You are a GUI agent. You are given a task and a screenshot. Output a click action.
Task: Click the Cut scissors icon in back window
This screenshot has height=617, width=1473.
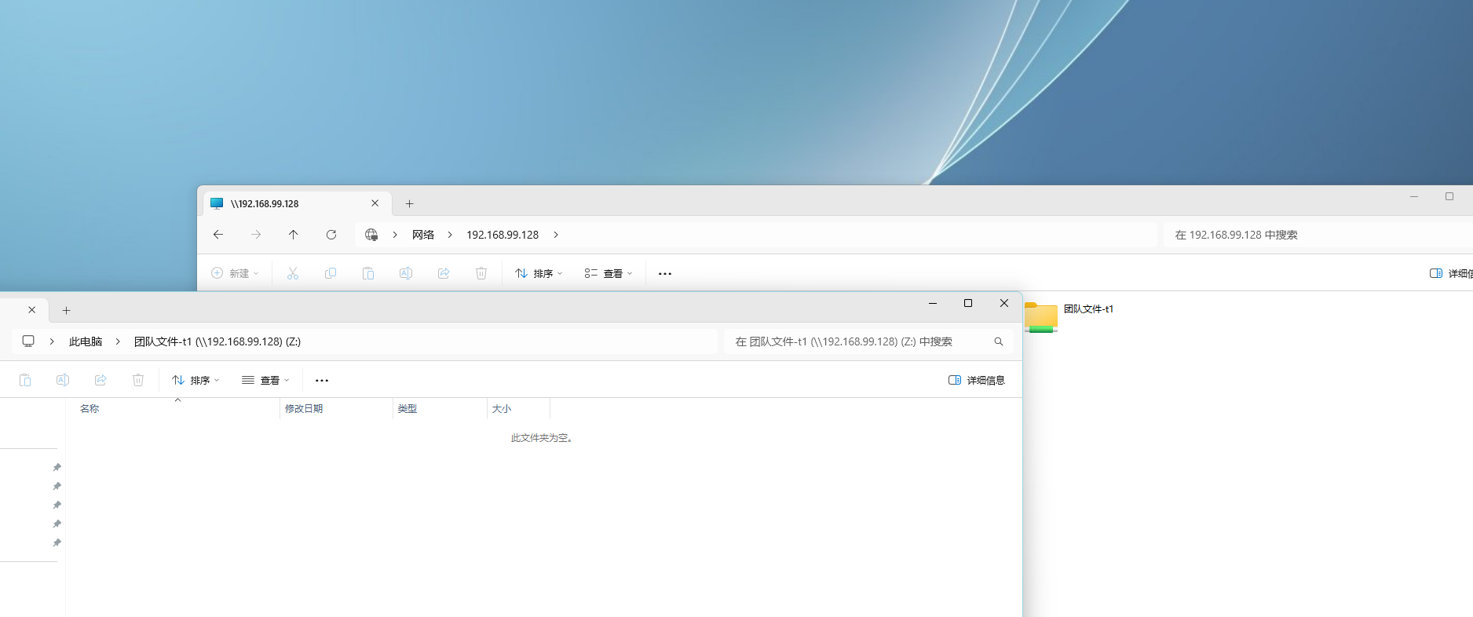293,273
